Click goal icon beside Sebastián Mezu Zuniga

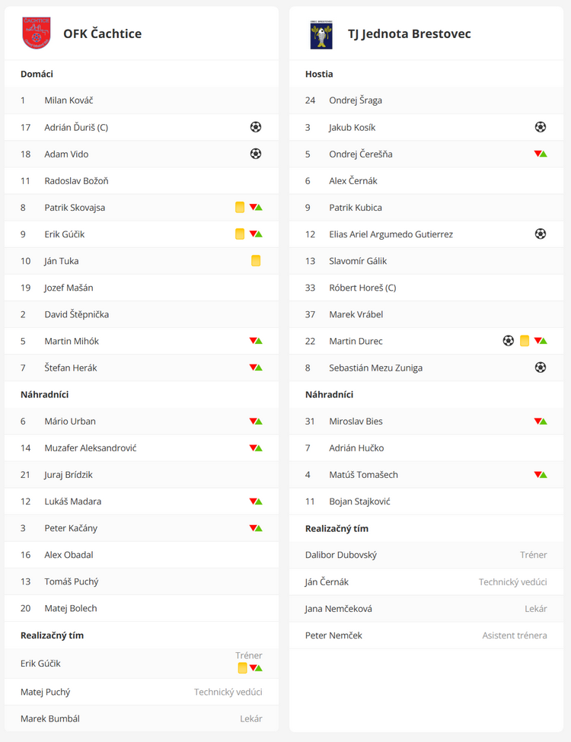541,368
